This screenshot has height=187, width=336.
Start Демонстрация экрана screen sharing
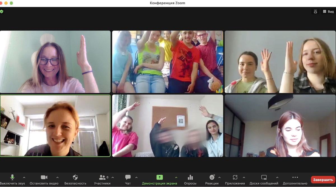160,180
